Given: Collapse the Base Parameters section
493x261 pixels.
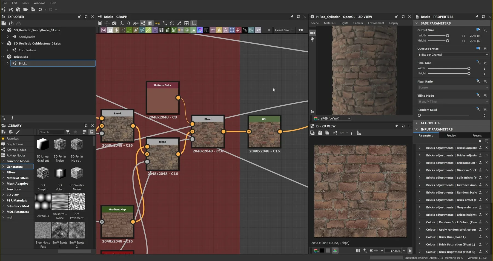Looking at the screenshot, I should point(417,23).
